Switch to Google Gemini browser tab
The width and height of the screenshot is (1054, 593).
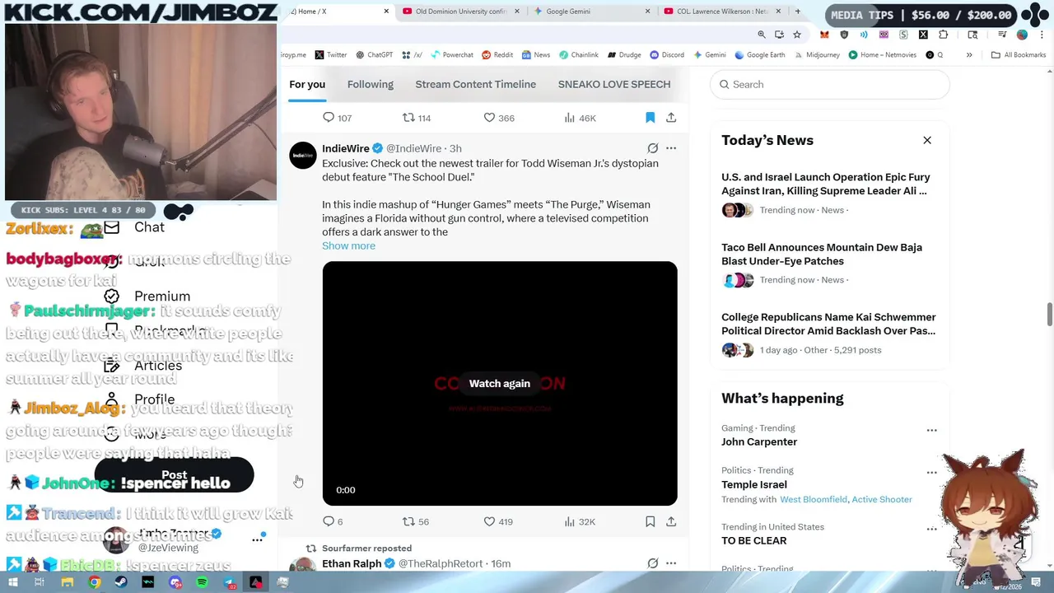[591, 12]
